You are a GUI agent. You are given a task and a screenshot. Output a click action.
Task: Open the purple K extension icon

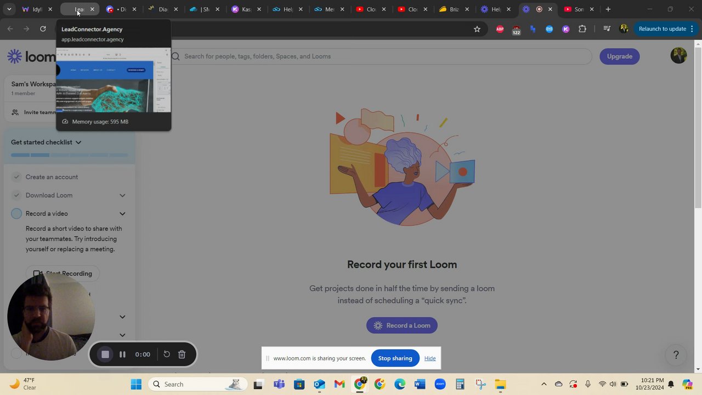(565, 29)
